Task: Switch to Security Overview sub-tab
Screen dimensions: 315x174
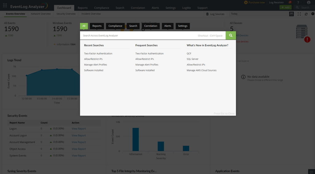Action: (x=66, y=14)
